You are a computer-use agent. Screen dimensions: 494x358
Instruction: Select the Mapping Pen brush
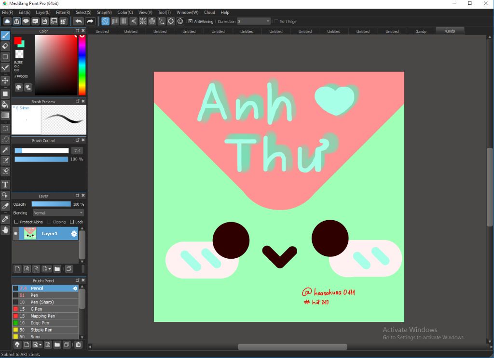45,316
